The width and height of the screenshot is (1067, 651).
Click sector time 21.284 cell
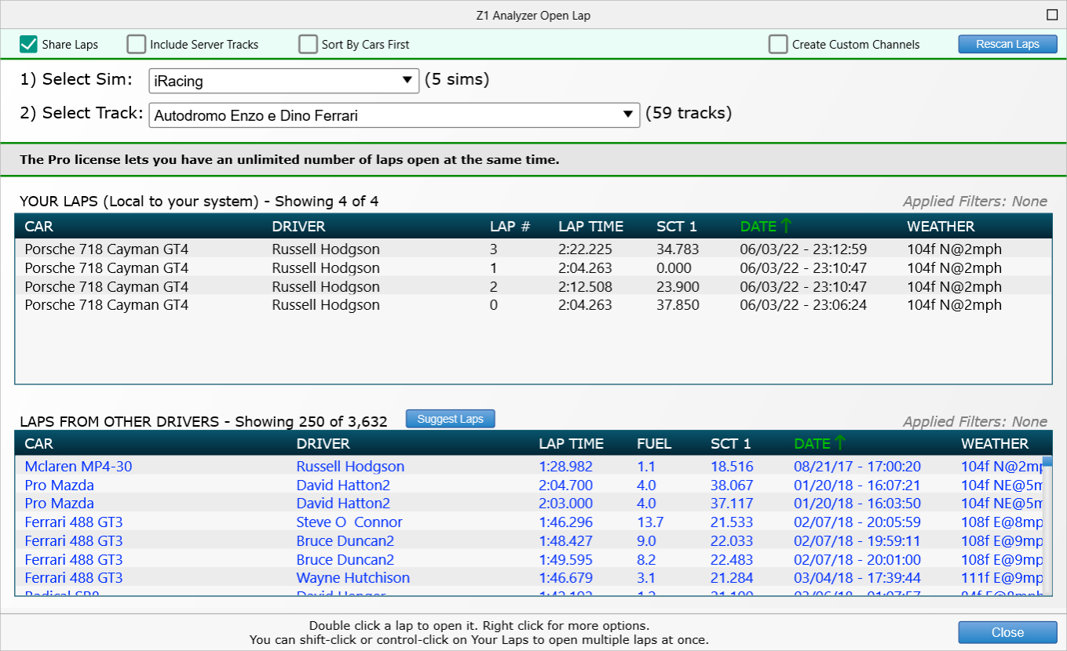tap(732, 578)
